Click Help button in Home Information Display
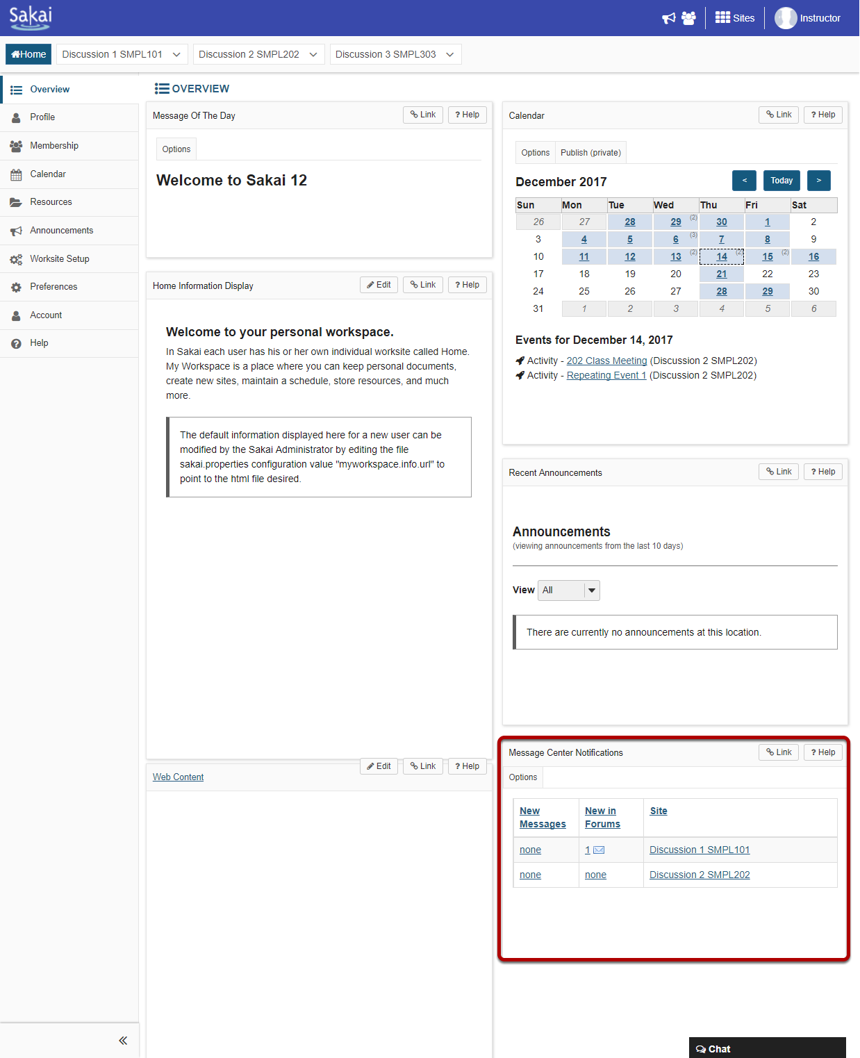860x1058 pixels. click(468, 285)
